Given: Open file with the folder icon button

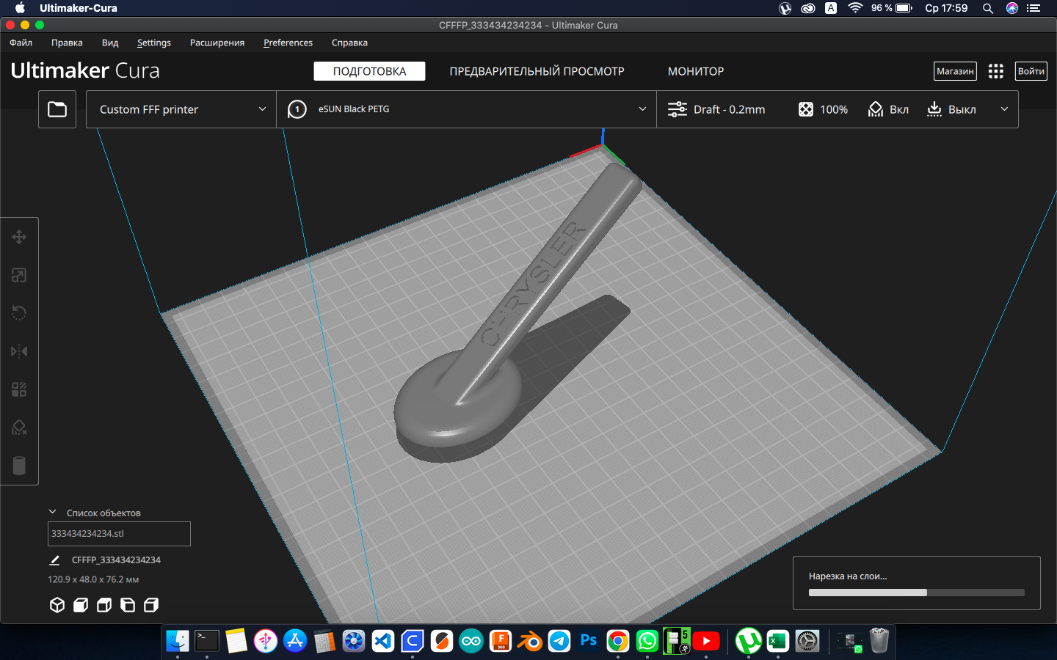Looking at the screenshot, I should (57, 109).
